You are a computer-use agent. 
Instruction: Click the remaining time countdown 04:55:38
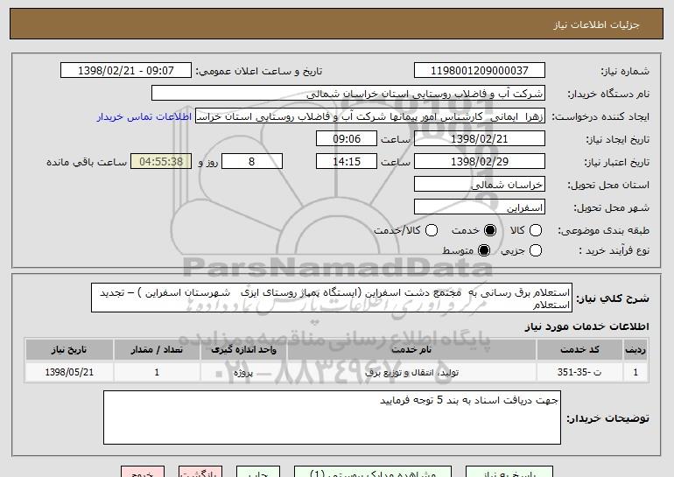click(x=161, y=162)
